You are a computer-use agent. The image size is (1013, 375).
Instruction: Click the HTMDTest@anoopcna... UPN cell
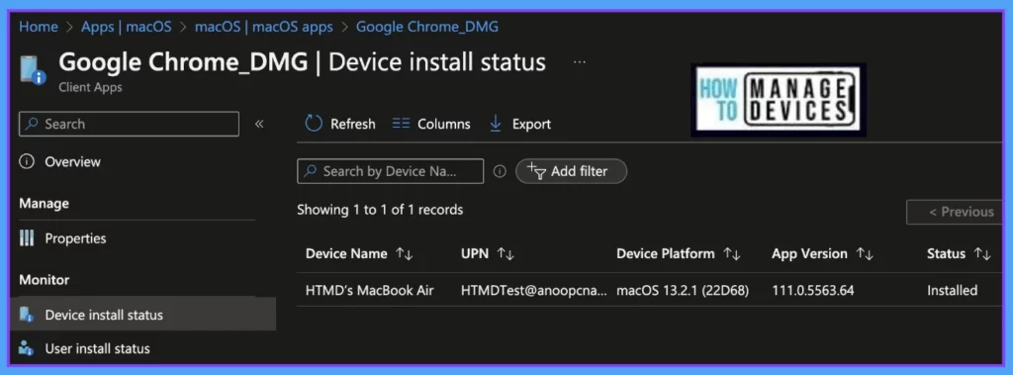click(x=534, y=291)
